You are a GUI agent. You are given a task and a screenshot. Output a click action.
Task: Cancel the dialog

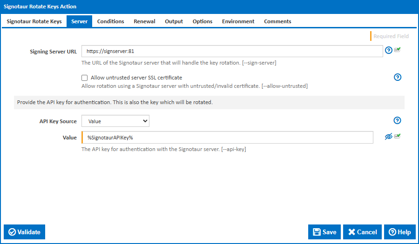tap(362, 232)
